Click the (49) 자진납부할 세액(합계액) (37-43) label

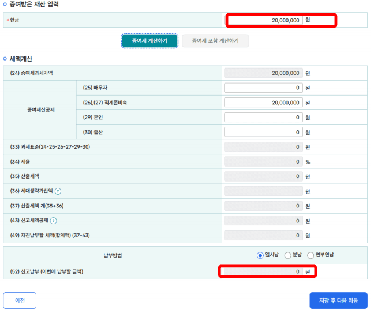50,236
